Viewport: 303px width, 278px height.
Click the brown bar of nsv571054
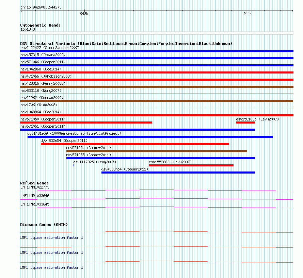(x=157, y=151)
